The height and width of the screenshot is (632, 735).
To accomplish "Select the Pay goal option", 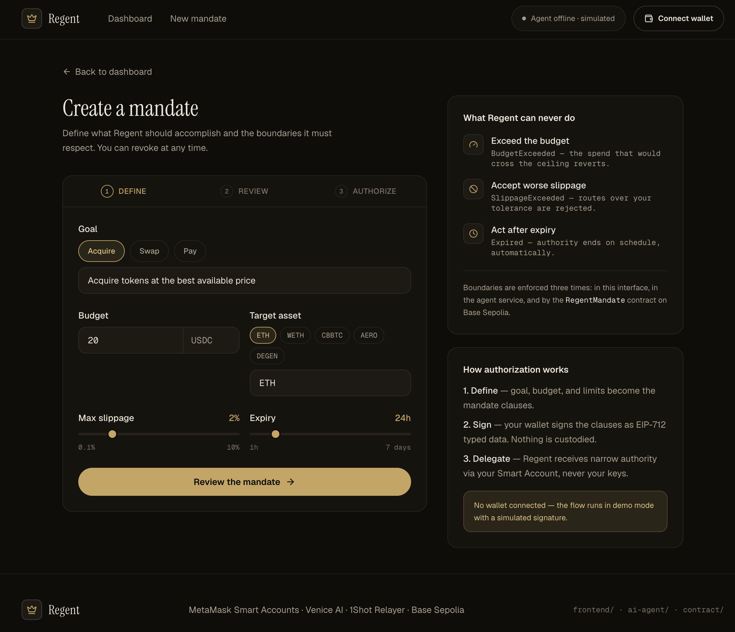I will point(190,251).
